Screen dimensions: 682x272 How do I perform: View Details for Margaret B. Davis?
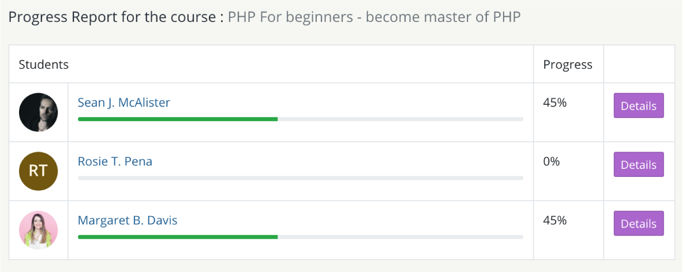tap(639, 224)
